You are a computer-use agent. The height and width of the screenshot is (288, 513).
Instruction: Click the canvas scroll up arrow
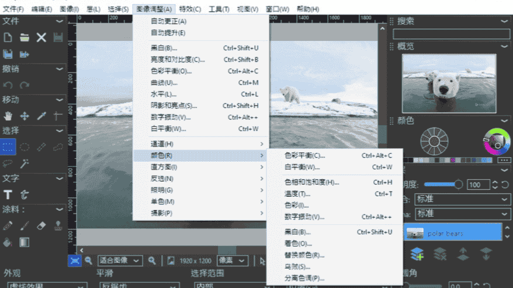pyautogui.click(x=382, y=29)
